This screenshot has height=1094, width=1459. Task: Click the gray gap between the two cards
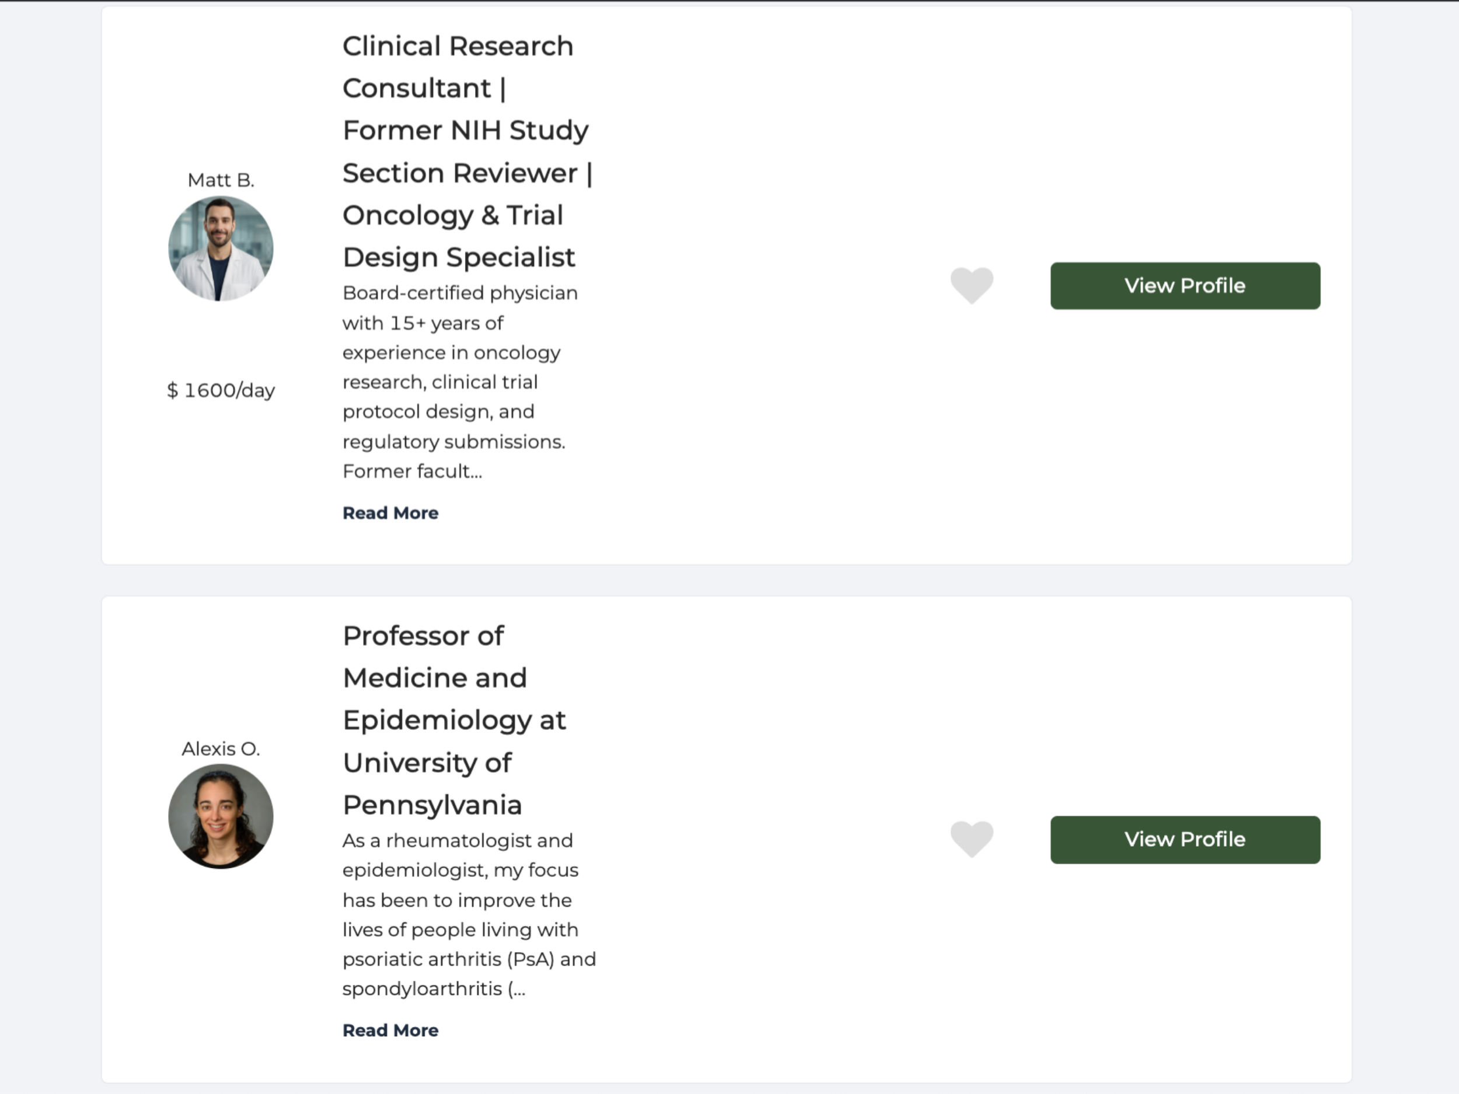pyautogui.click(x=725, y=581)
